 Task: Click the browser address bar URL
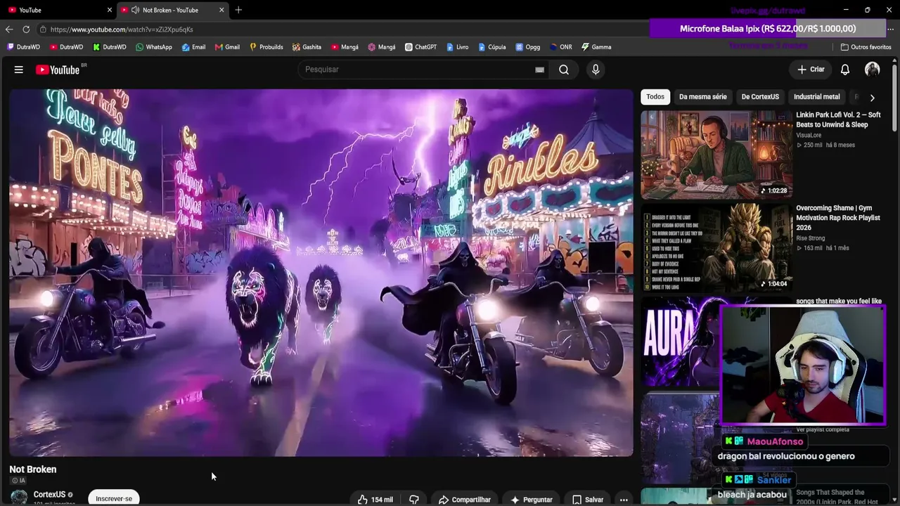tap(122, 30)
